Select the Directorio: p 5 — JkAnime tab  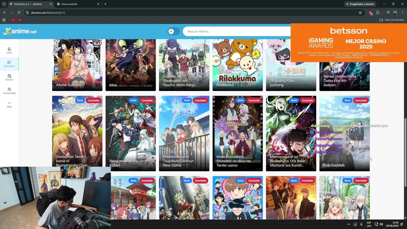pyautogui.click(x=30, y=4)
